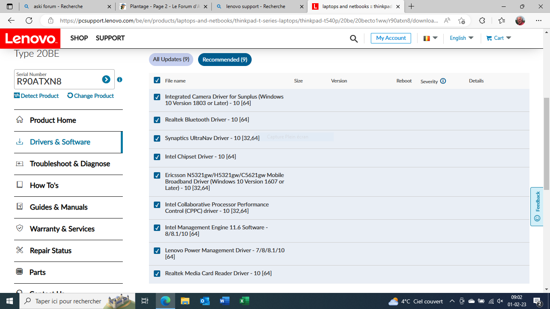Click the Guides & Manuals icon
This screenshot has width=550, height=309.
click(19, 206)
